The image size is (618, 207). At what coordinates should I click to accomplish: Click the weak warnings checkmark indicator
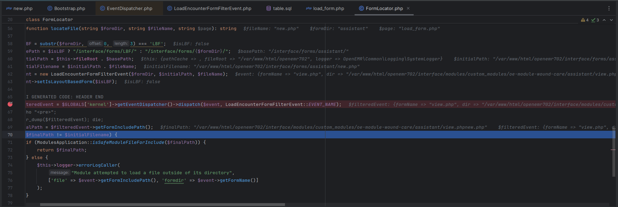(x=595, y=20)
